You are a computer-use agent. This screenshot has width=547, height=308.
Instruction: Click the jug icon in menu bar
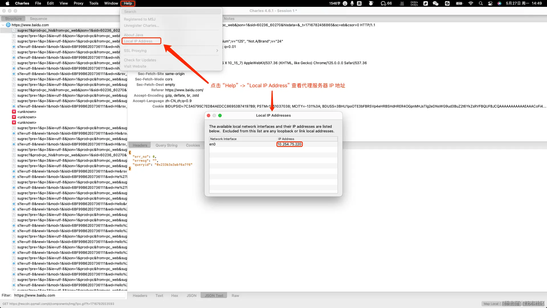point(371,3)
